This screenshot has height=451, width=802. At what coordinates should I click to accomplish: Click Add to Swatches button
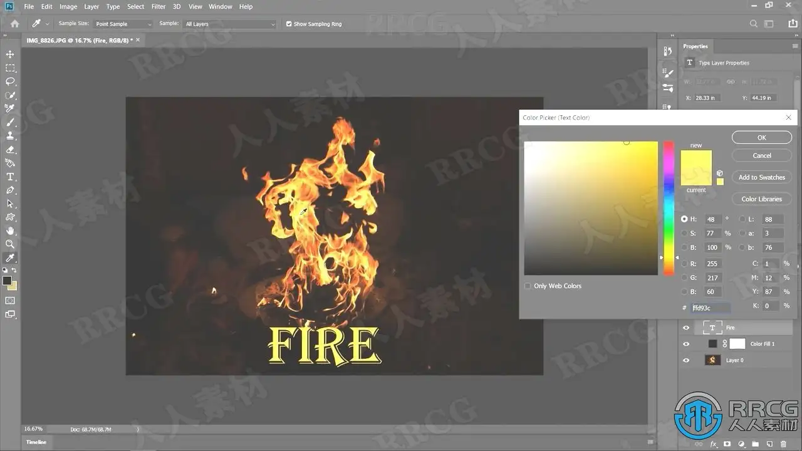coord(762,177)
